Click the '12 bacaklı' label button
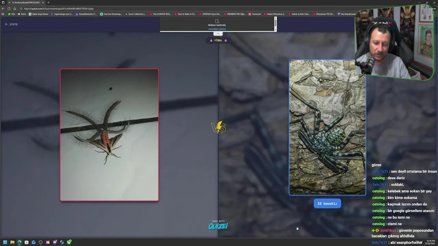 [x=327, y=203]
